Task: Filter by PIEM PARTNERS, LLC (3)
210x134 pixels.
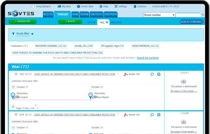Action: point(145,46)
